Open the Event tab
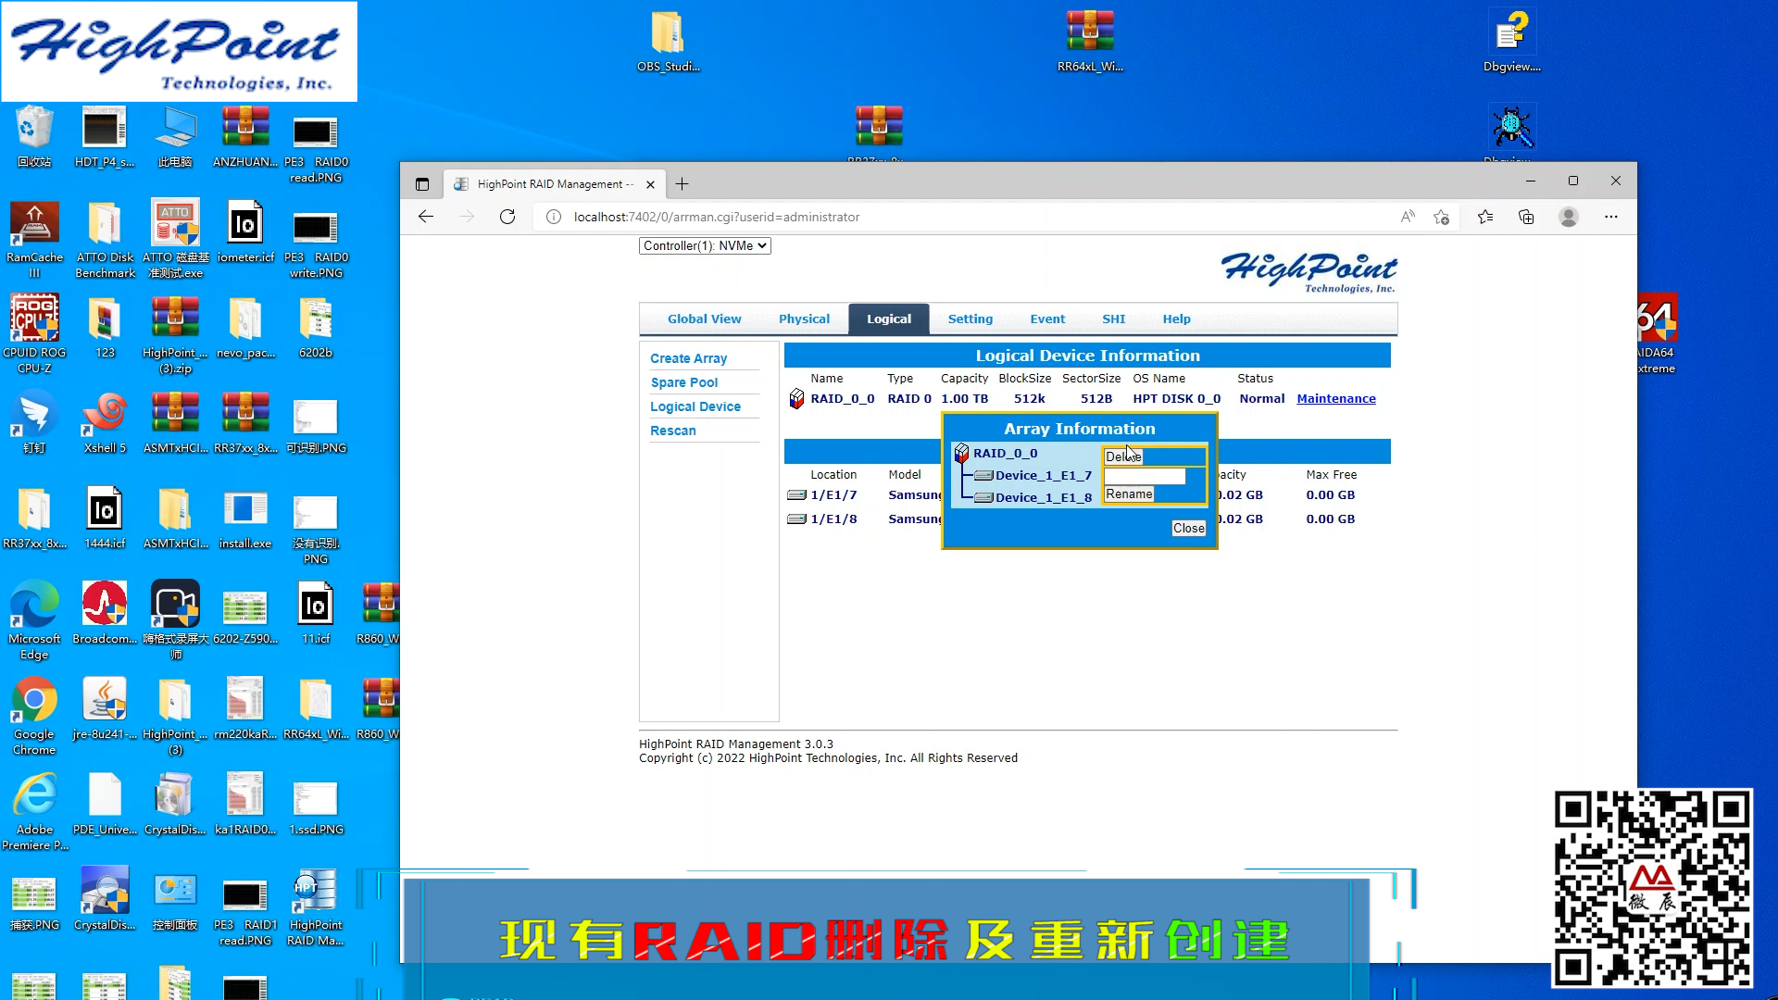Screen dimensions: 1778x1000 tap(1047, 319)
